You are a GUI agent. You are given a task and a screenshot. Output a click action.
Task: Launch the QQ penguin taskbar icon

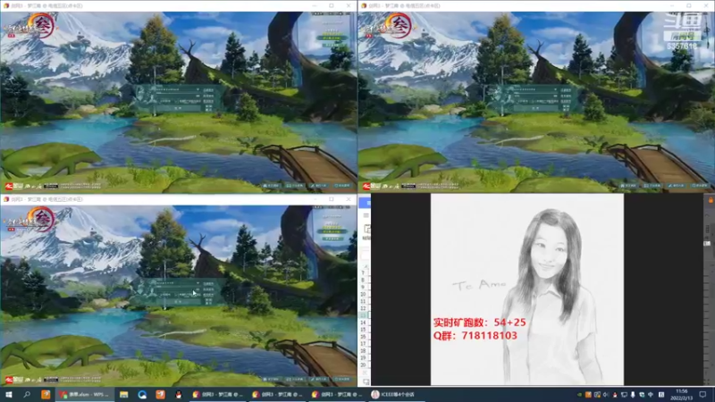[179, 394]
